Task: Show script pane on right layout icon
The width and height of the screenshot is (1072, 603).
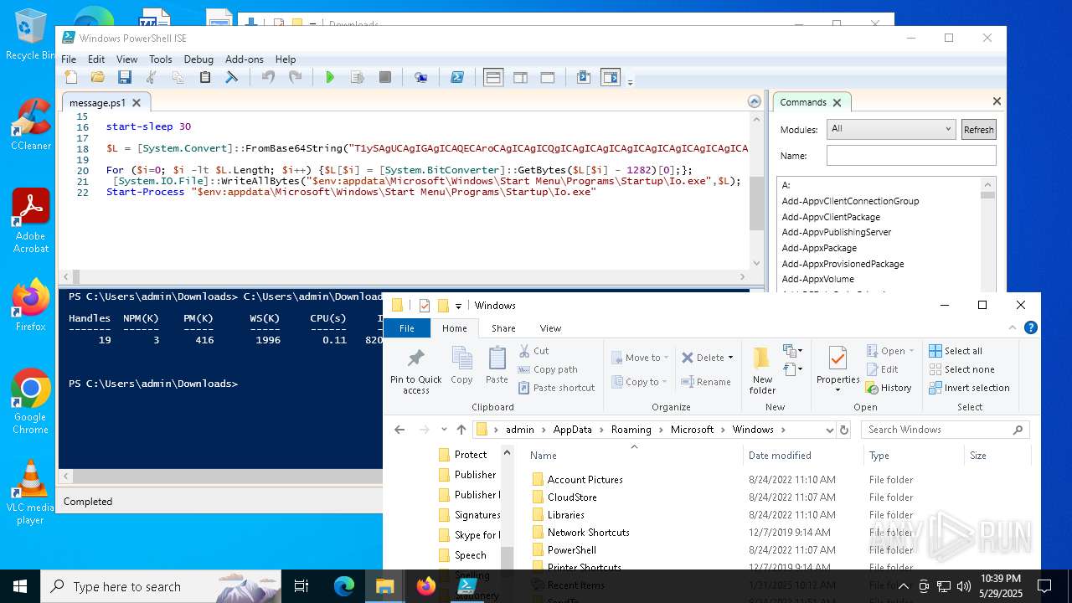Action: point(520,77)
